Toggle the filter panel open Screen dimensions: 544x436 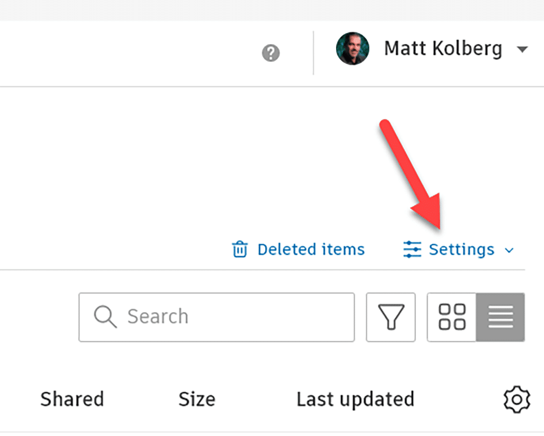click(391, 317)
